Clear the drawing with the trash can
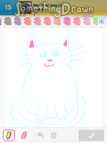107x143 pixels. click(x=53, y=135)
